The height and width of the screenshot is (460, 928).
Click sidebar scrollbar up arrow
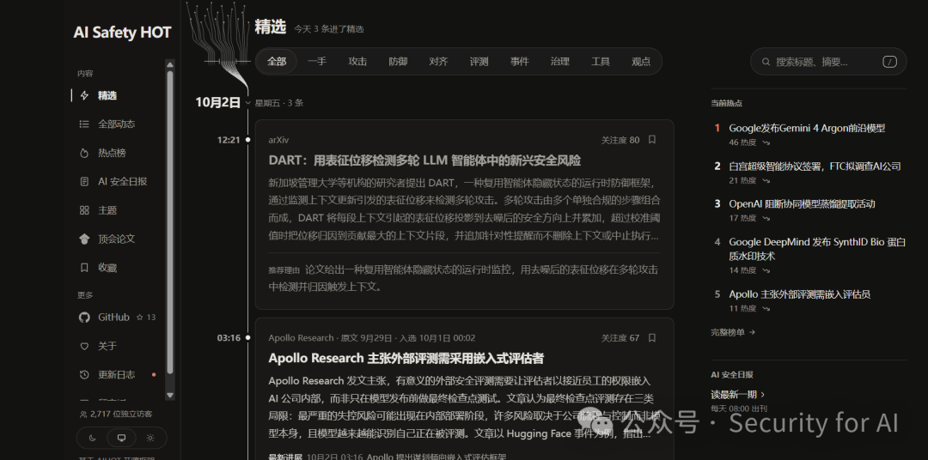(170, 65)
